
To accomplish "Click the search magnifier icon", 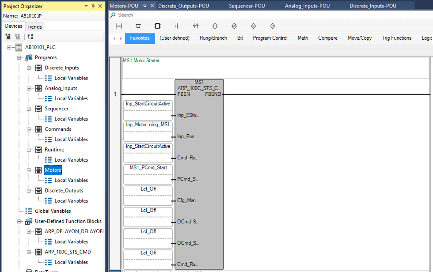I will 113,15.
